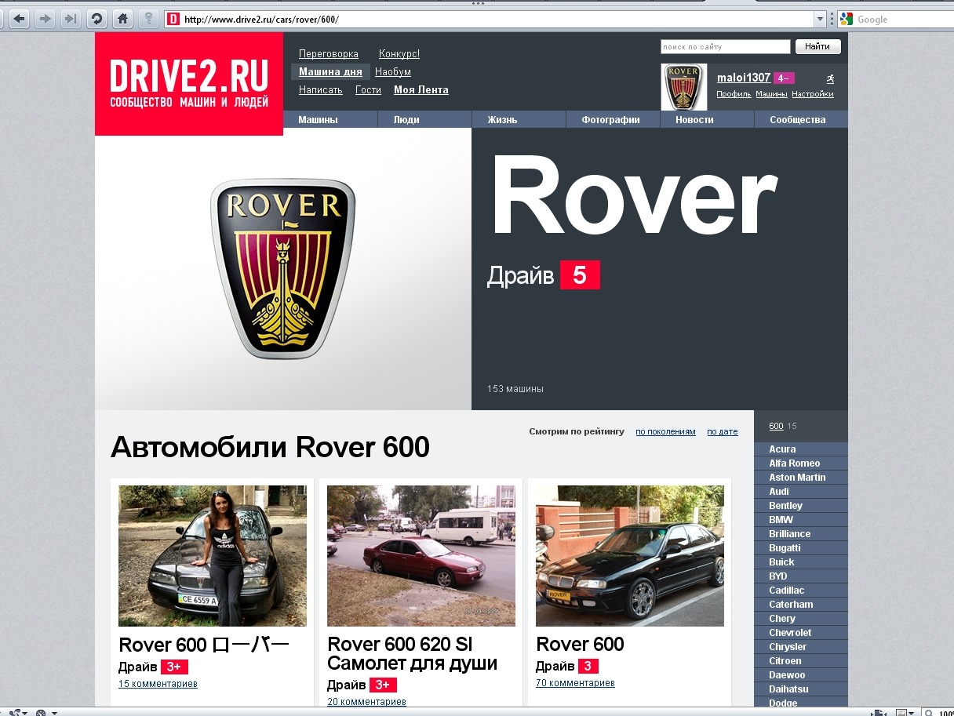Image resolution: width=954 pixels, height=716 pixels.
Task: Click the large Rover badge logo image
Action: pos(283,268)
